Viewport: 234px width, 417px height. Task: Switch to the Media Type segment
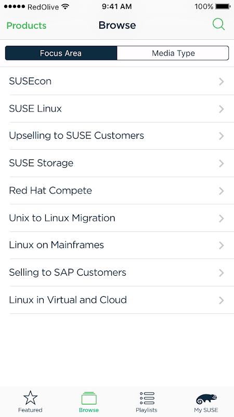click(173, 53)
